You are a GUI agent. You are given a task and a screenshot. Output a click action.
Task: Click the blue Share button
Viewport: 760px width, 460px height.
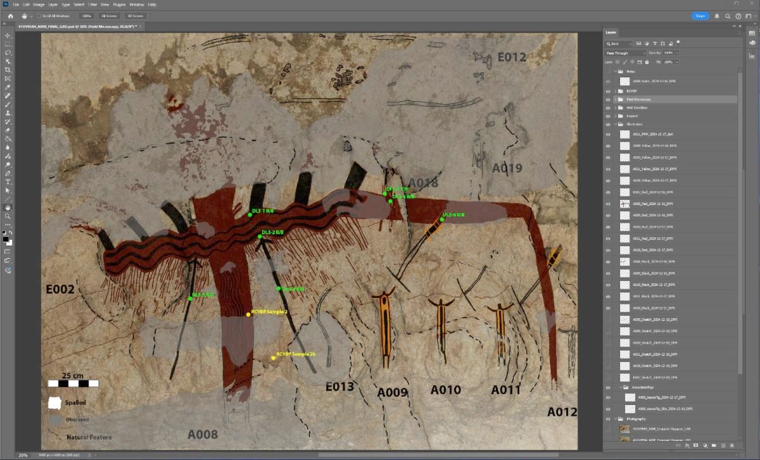point(700,16)
